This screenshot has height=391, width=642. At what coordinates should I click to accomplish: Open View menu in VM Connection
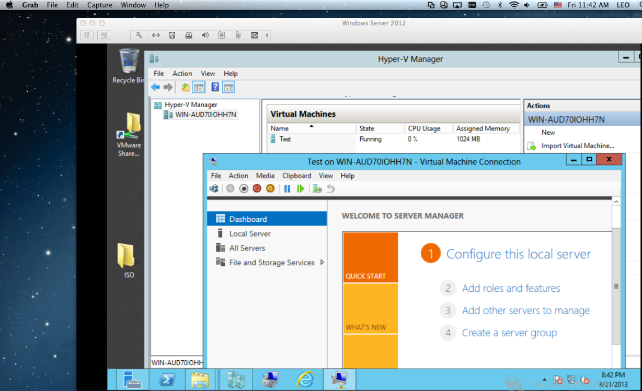click(x=326, y=176)
